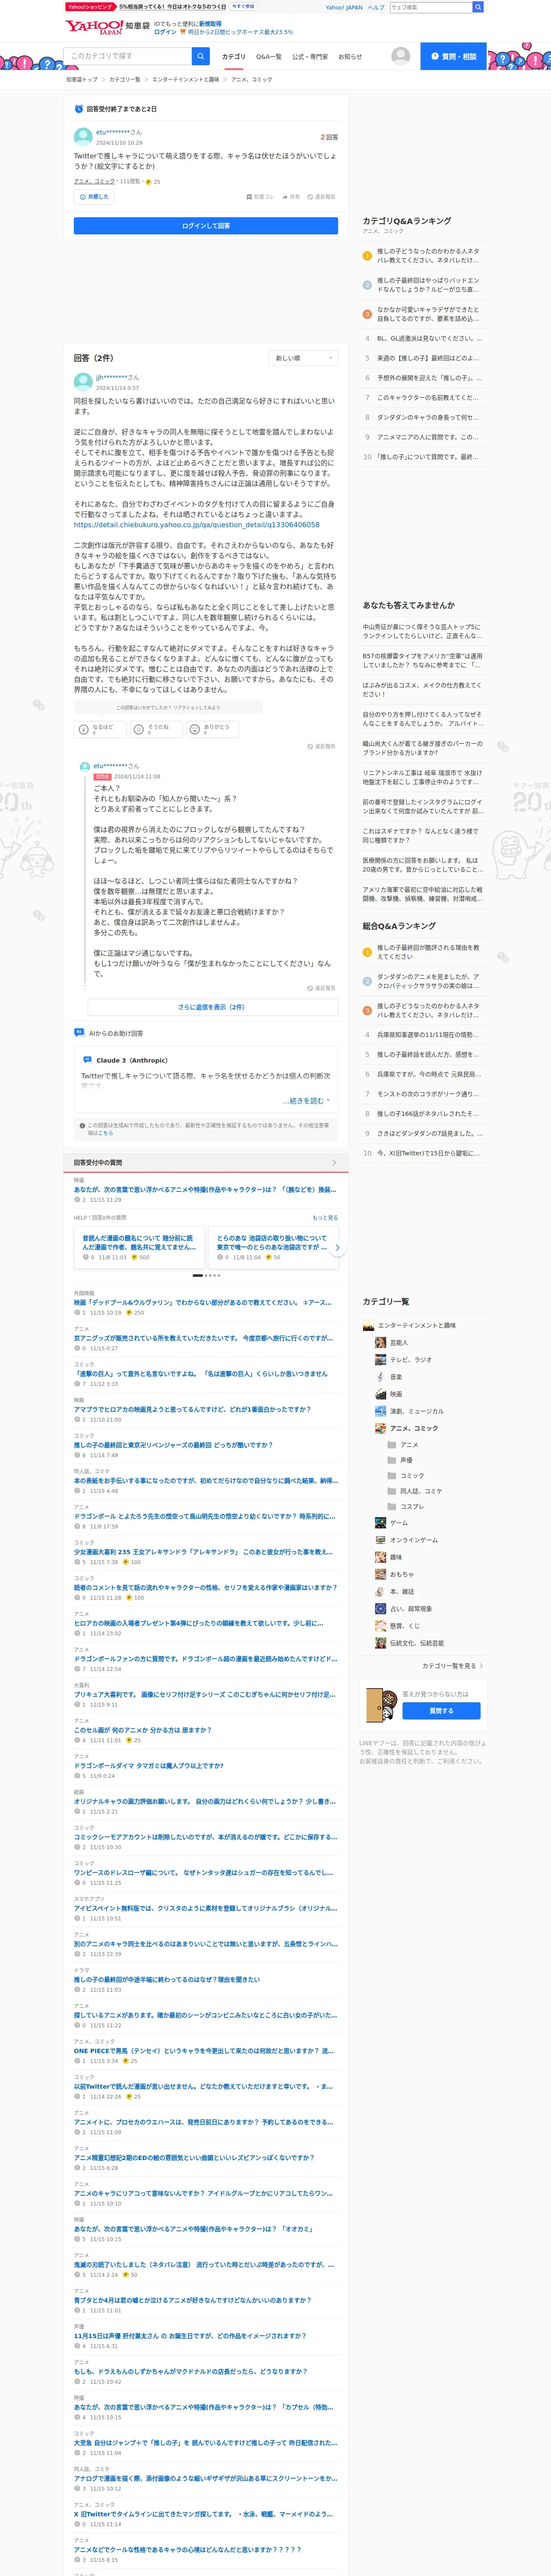Open the grey user profile avatar
This screenshot has width=551, height=2576.
(400, 56)
